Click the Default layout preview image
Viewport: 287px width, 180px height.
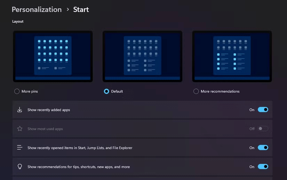[x=142, y=56]
